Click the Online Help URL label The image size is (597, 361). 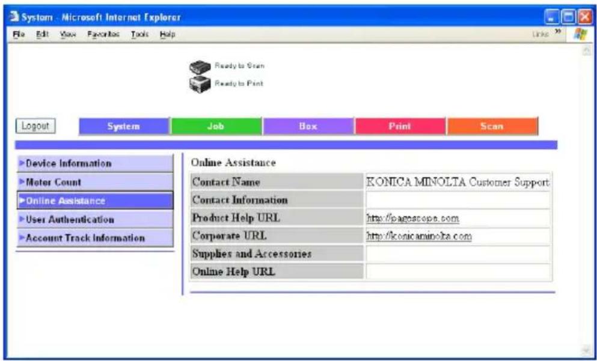tap(233, 272)
